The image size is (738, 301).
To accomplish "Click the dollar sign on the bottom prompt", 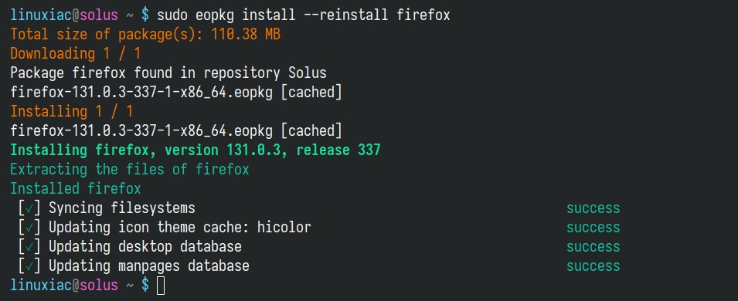I will click(x=145, y=285).
